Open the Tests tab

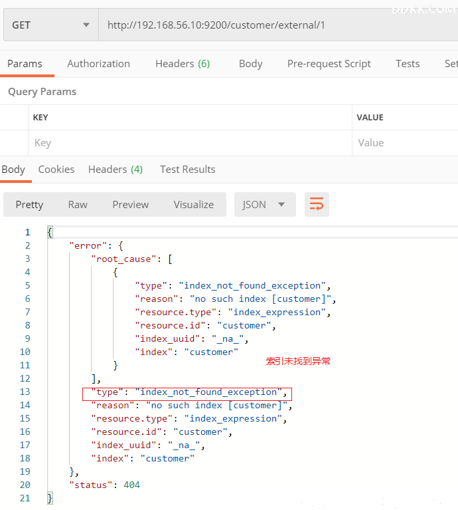pos(408,64)
